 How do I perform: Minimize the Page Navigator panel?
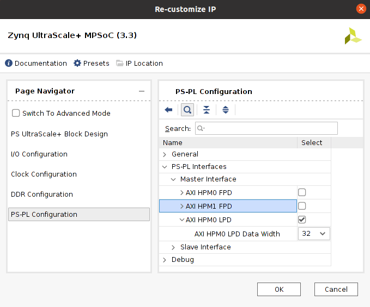(x=142, y=91)
